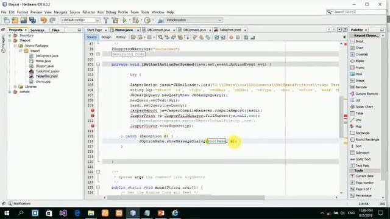
Task: Open the debug button dropdown arrow
Action: pyautogui.click(x=141, y=20)
